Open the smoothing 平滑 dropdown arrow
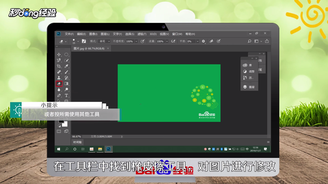Screen dimensions: 328x184 (198, 41)
